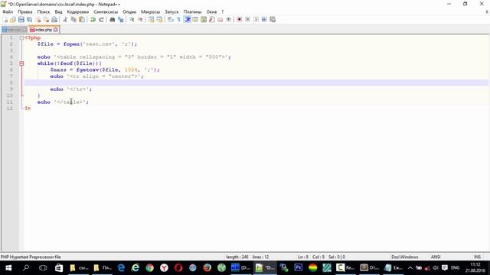Open the Опции menu
This screenshot has height=275, width=490.
click(x=129, y=12)
